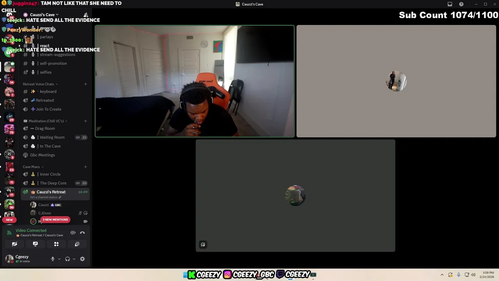Open Windows Start button on taskbar
Image resolution: width=499 pixels, height=281 pixels.
pos(185,275)
